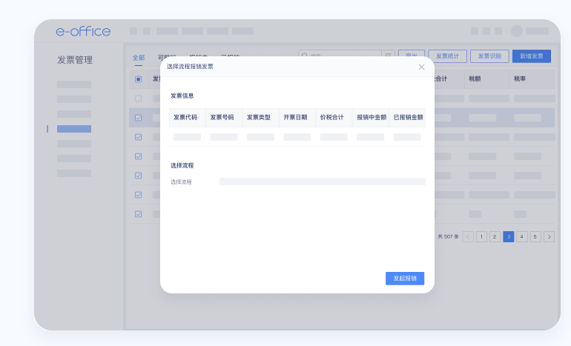The height and width of the screenshot is (346, 571).
Task: Check the first unchecked row checkbox
Action: point(138,98)
